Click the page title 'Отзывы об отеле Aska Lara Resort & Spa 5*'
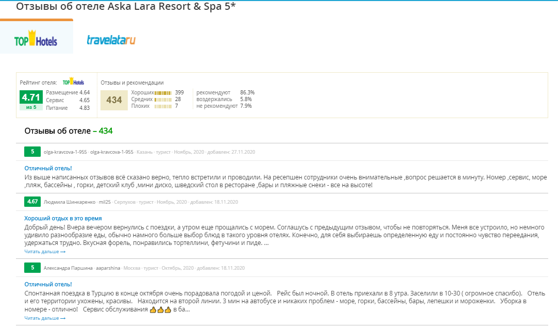This screenshot has width=558, height=328. [x=126, y=6]
